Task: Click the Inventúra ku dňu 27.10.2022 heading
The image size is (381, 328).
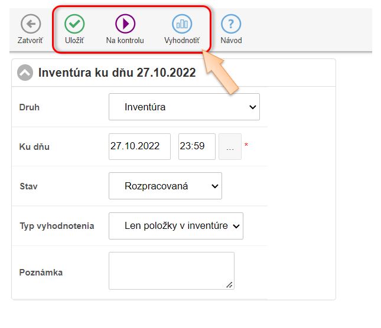Action: coord(116,73)
